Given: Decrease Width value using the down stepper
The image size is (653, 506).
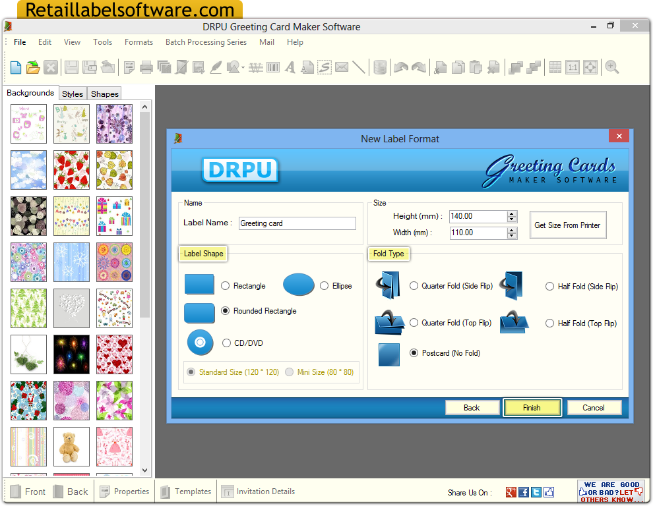Looking at the screenshot, I should [x=511, y=235].
